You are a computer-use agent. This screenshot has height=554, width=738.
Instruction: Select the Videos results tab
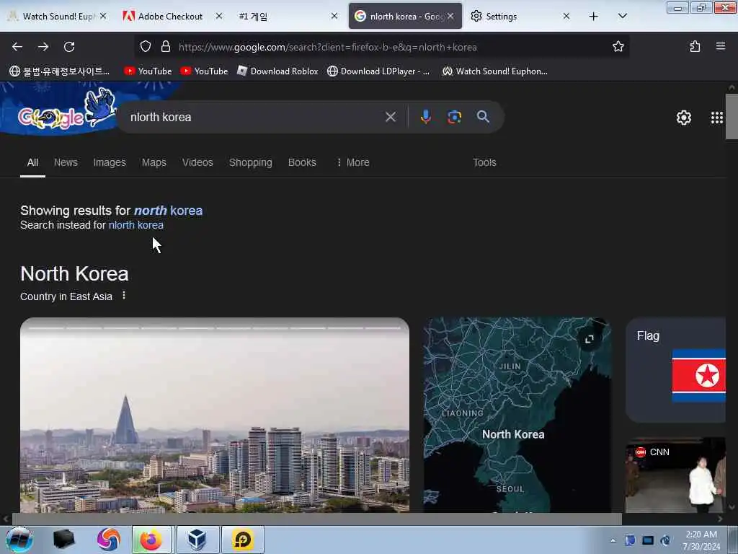[197, 162]
